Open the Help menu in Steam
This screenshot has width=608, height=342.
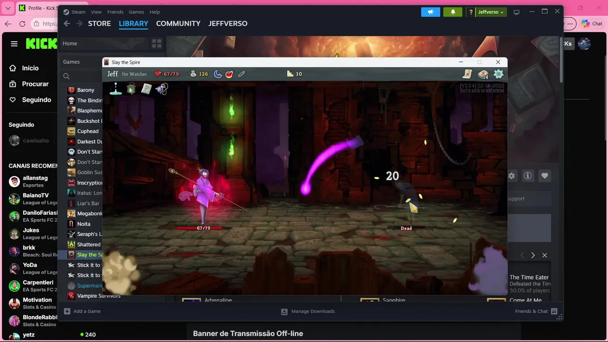click(x=154, y=12)
